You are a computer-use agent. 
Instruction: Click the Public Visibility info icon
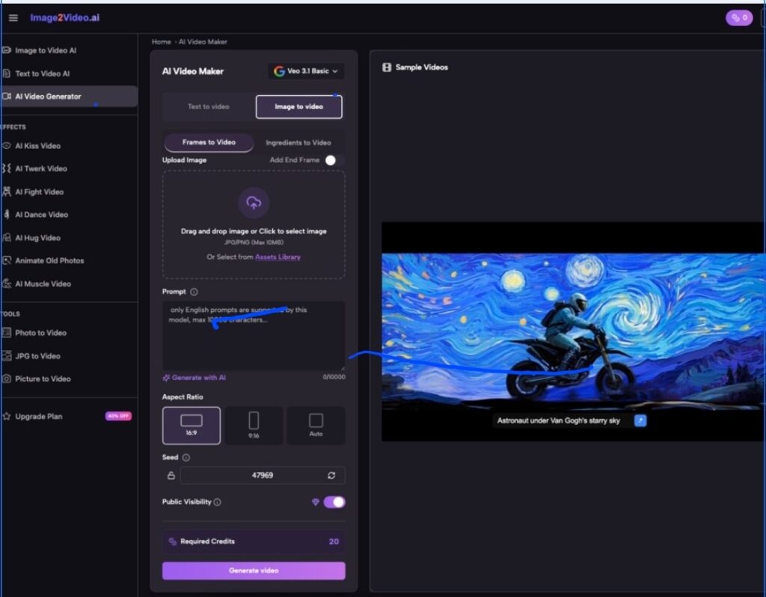(x=218, y=502)
